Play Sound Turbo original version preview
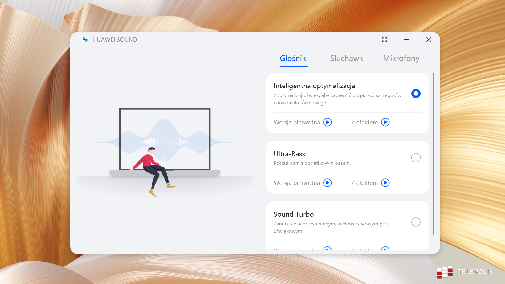The width and height of the screenshot is (505, 284). click(327, 248)
